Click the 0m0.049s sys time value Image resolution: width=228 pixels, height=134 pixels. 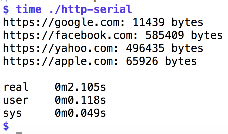tap(81, 113)
